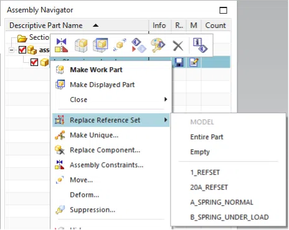
Task: Click the modified note icon in the M column
Action: coord(194,62)
